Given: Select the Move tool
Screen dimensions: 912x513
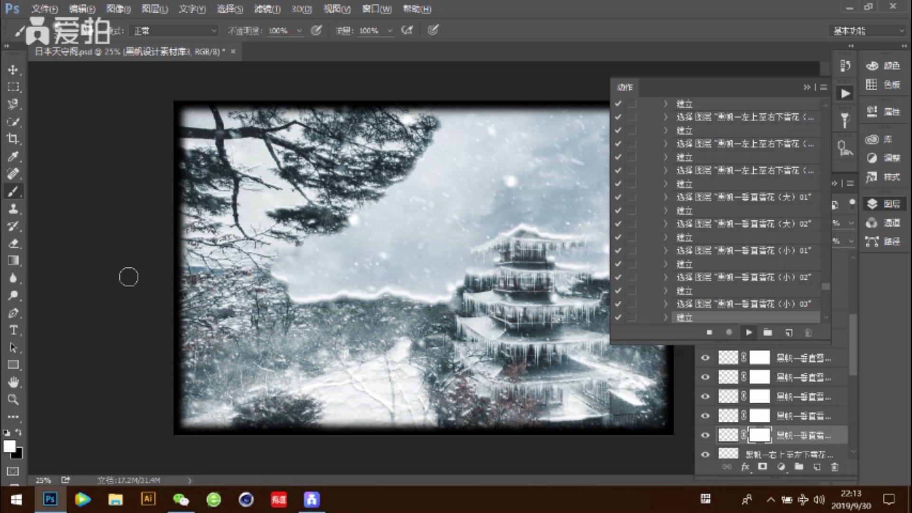Looking at the screenshot, I should [x=13, y=69].
